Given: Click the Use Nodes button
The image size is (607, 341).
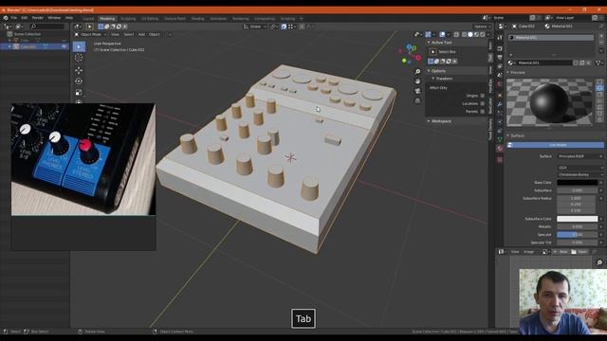Looking at the screenshot, I should (x=556, y=145).
